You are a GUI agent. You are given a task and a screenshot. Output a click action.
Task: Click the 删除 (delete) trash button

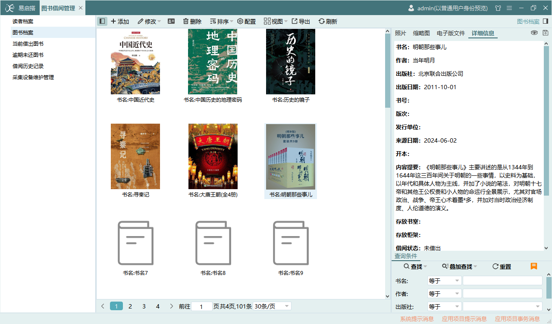(192, 21)
